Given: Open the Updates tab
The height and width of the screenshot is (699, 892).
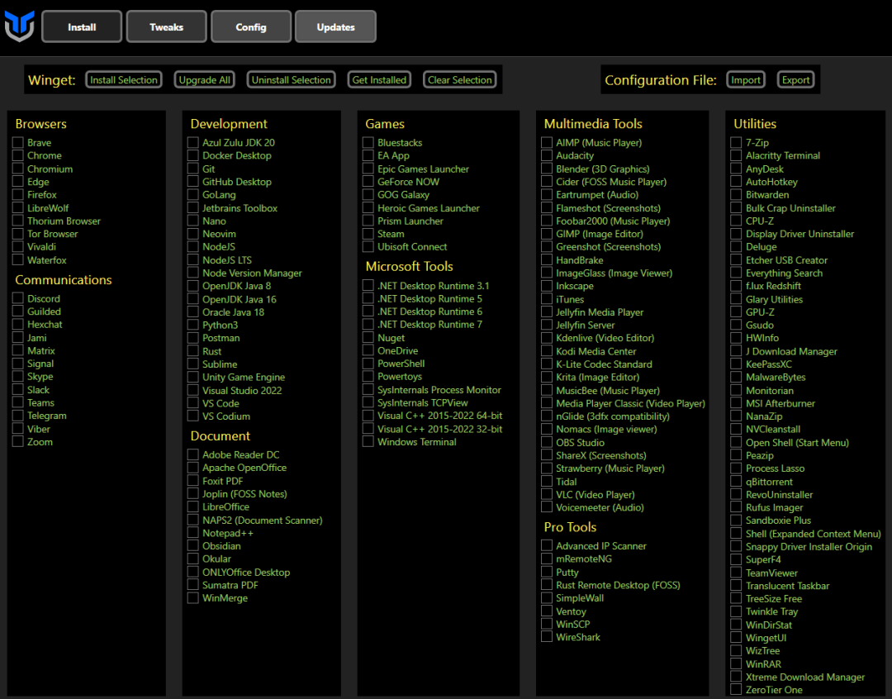Looking at the screenshot, I should 335,26.
